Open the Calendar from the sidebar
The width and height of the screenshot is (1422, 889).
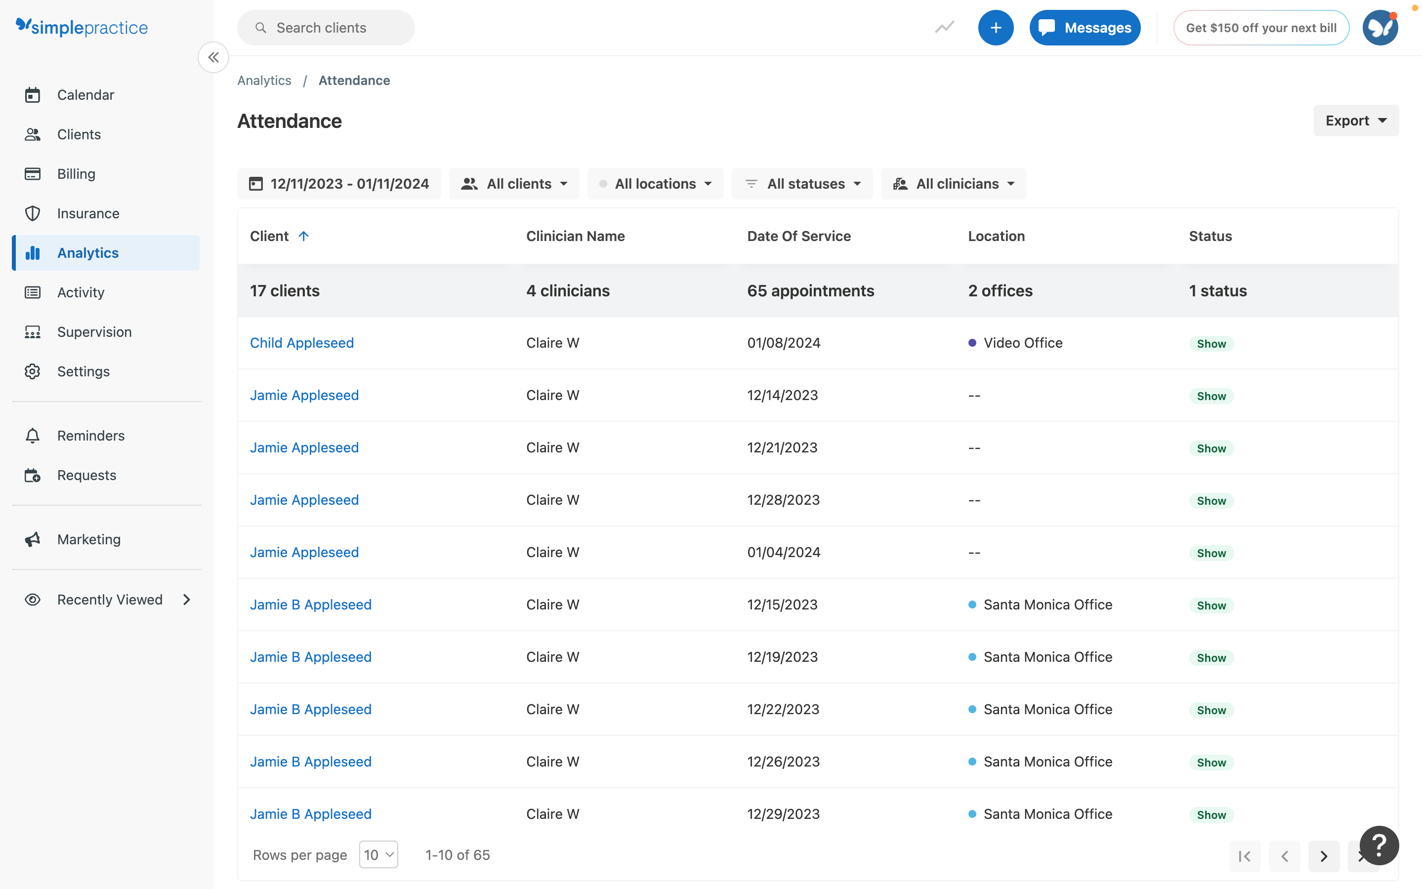coord(86,95)
